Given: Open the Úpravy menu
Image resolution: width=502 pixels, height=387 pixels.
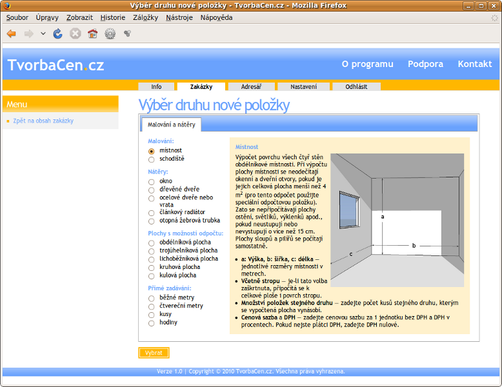Looking at the screenshot, I should tap(47, 17).
